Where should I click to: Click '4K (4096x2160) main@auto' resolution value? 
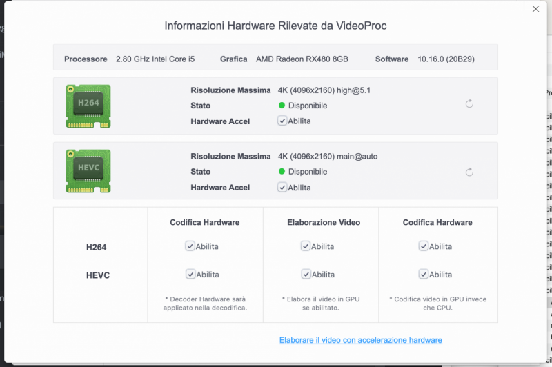click(328, 156)
